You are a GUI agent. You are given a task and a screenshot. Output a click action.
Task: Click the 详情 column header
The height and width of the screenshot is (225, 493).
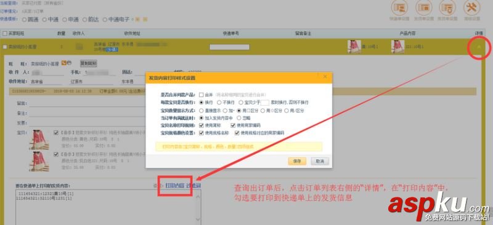pyautogui.click(x=479, y=33)
